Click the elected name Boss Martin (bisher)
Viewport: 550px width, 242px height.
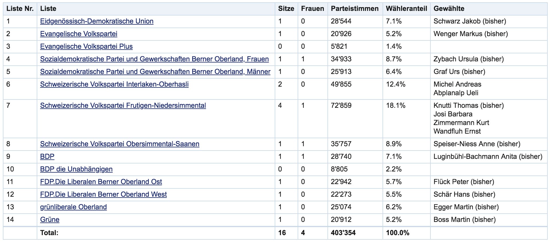tap(465, 220)
